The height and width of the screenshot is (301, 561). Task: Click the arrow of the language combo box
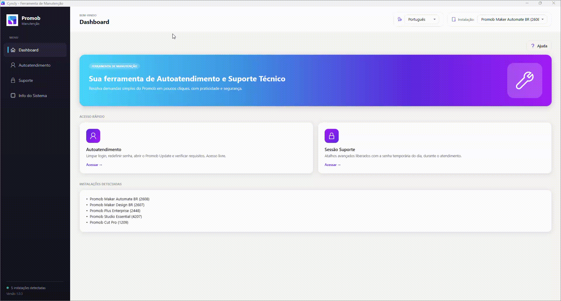coord(434,19)
